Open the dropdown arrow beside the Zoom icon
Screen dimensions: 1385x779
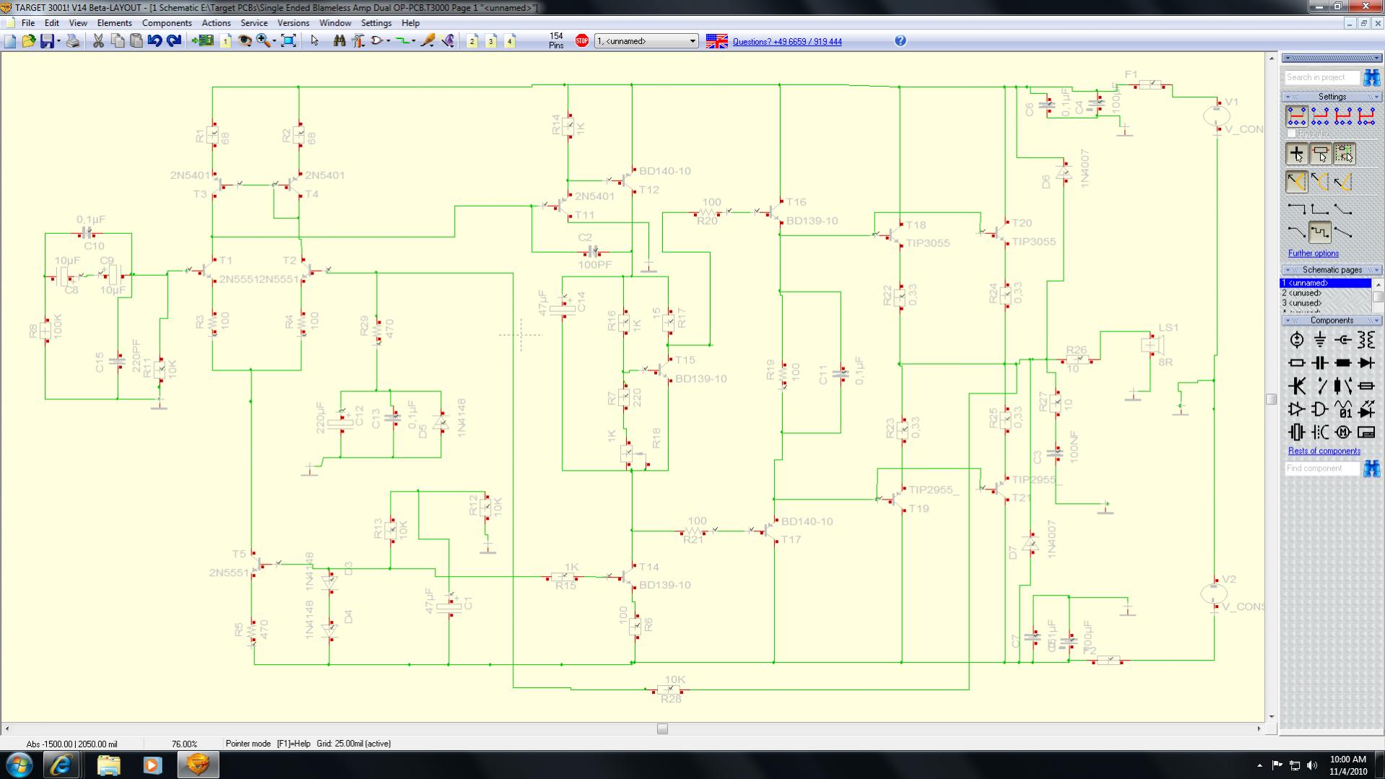(x=274, y=41)
